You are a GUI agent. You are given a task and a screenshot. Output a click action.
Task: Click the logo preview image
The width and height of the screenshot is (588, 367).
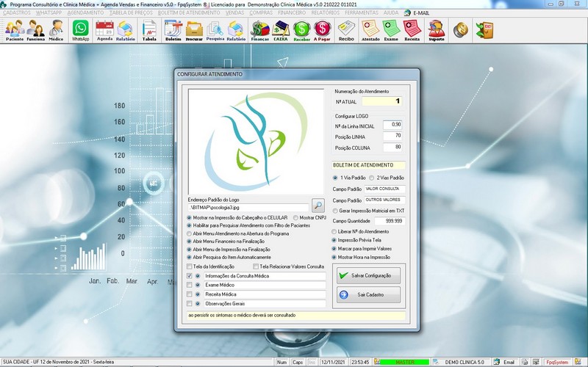(x=256, y=142)
